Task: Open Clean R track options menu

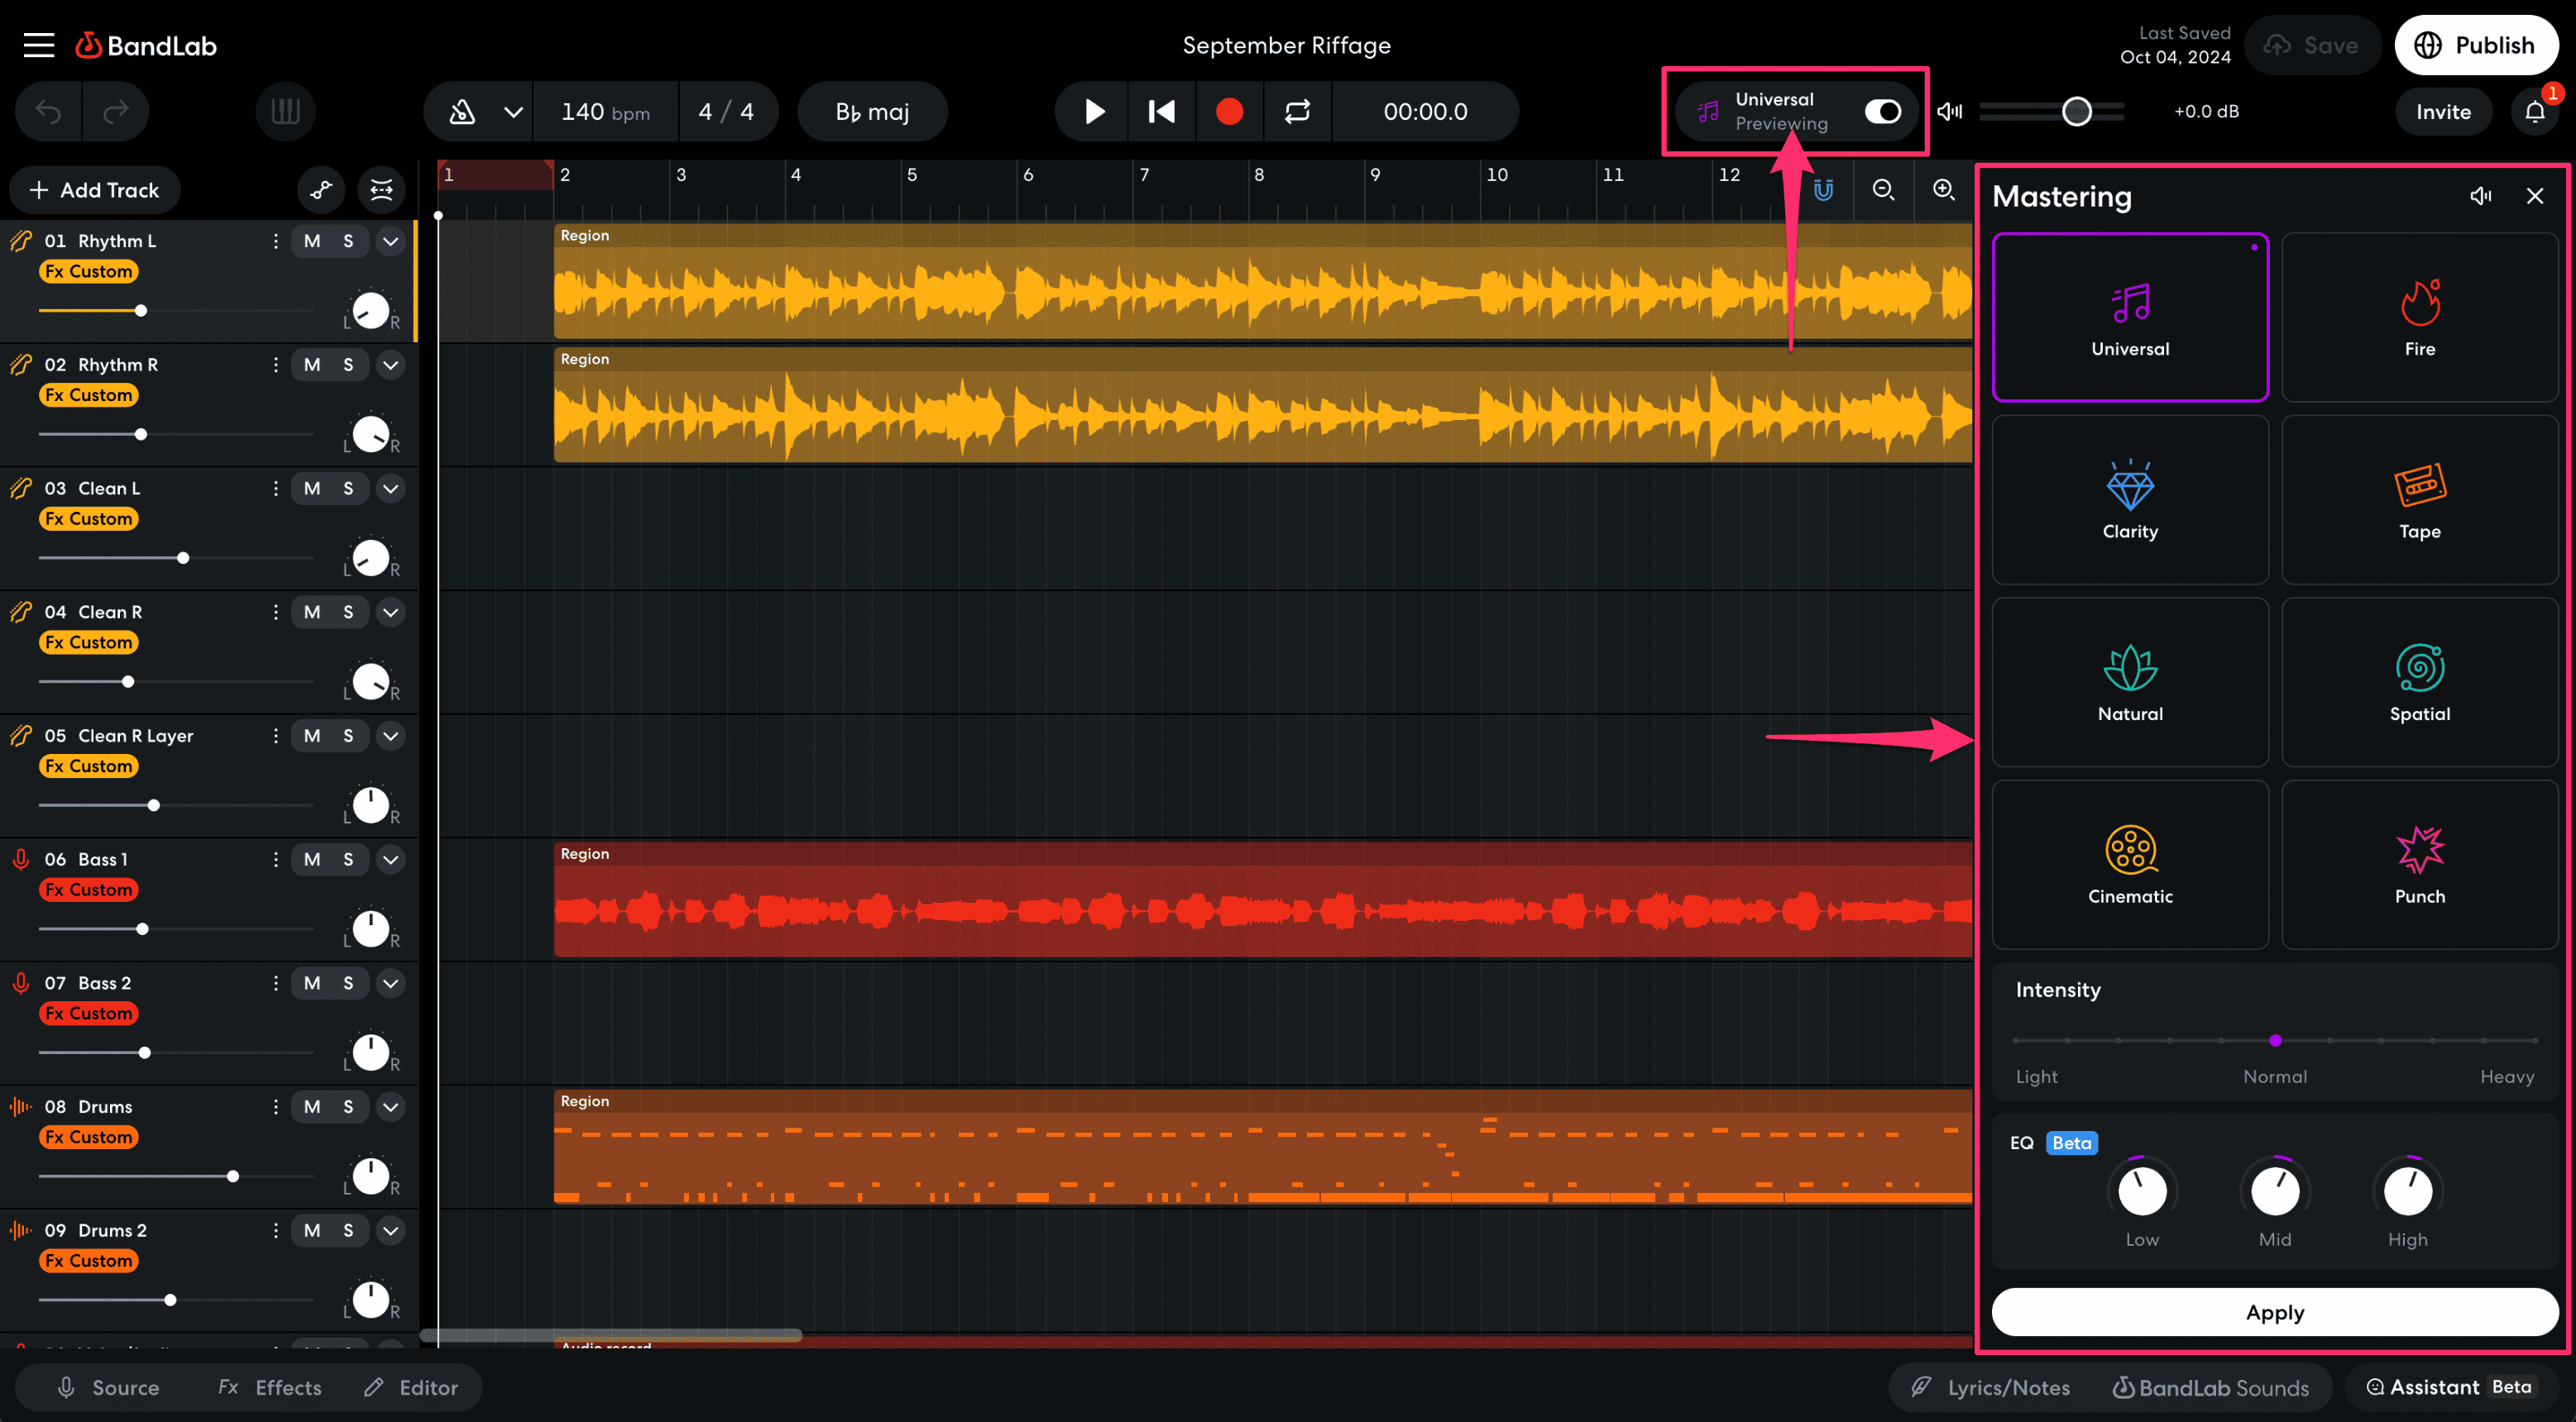Action: 275,612
